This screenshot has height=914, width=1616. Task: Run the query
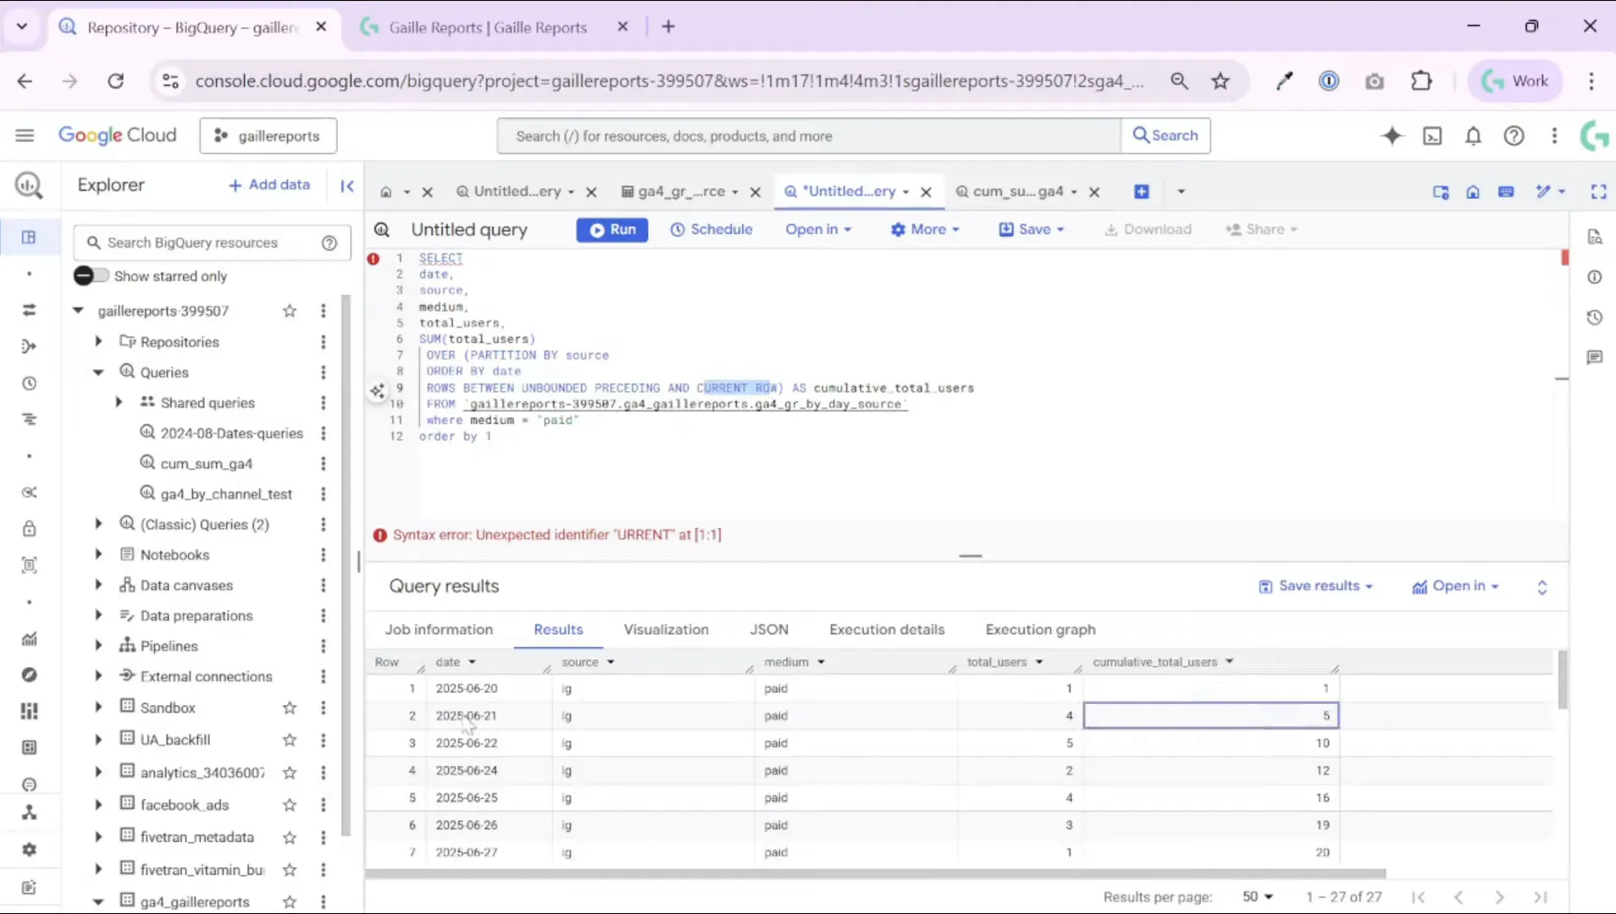(x=612, y=229)
